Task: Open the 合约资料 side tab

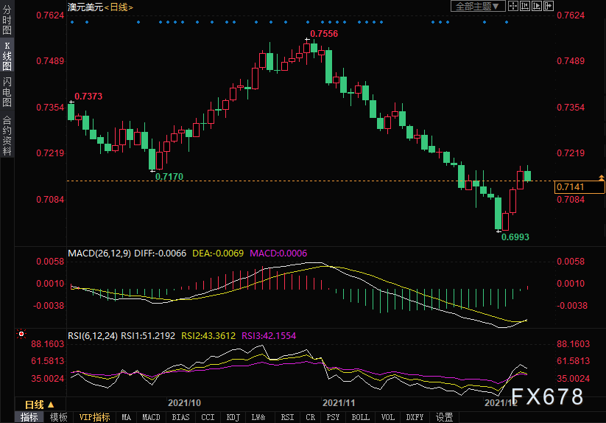Action: [x=7, y=135]
